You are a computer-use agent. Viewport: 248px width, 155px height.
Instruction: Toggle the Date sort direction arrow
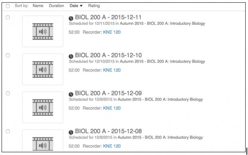coord(81,6)
